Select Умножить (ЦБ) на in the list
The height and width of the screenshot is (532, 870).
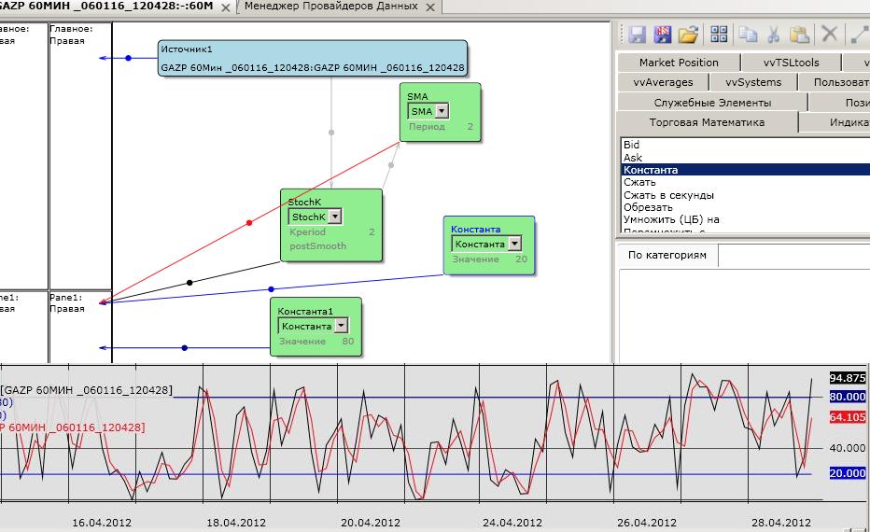[x=671, y=219]
